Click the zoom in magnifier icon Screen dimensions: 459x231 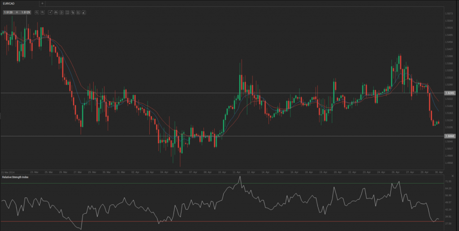pyautogui.click(x=42, y=13)
